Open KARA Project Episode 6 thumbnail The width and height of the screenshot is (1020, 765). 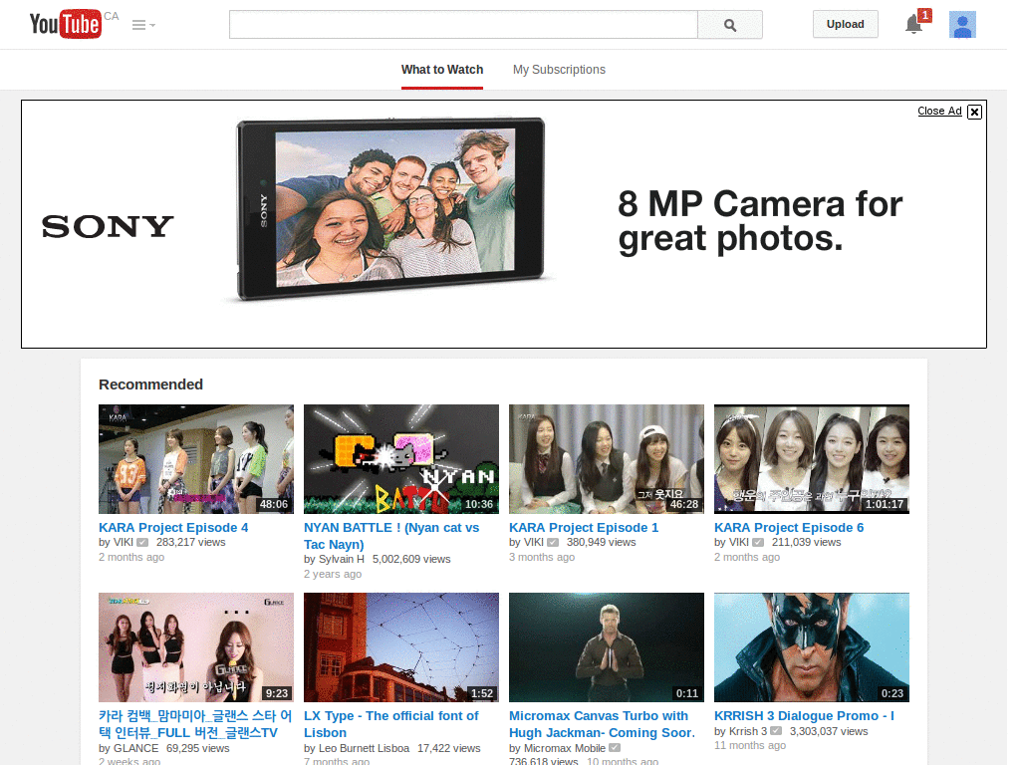[812, 459]
